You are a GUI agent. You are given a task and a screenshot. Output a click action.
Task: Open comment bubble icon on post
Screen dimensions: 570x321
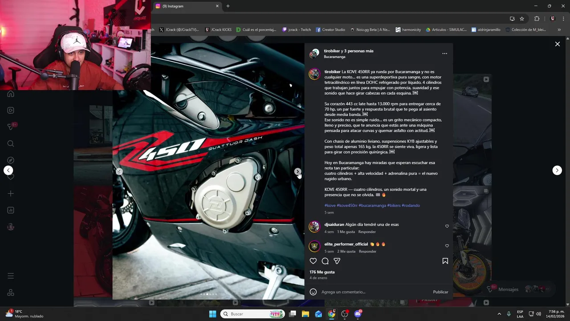click(325, 261)
